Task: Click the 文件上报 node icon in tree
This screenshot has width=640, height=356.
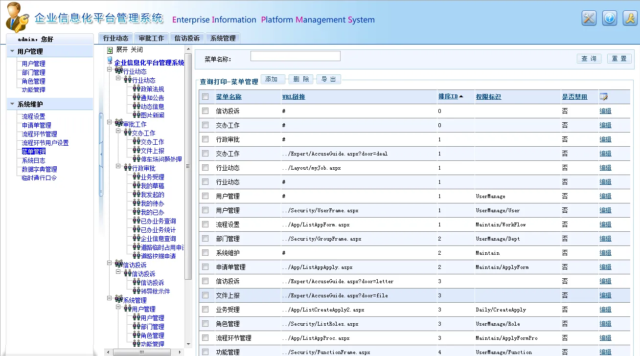Action: 137,151
